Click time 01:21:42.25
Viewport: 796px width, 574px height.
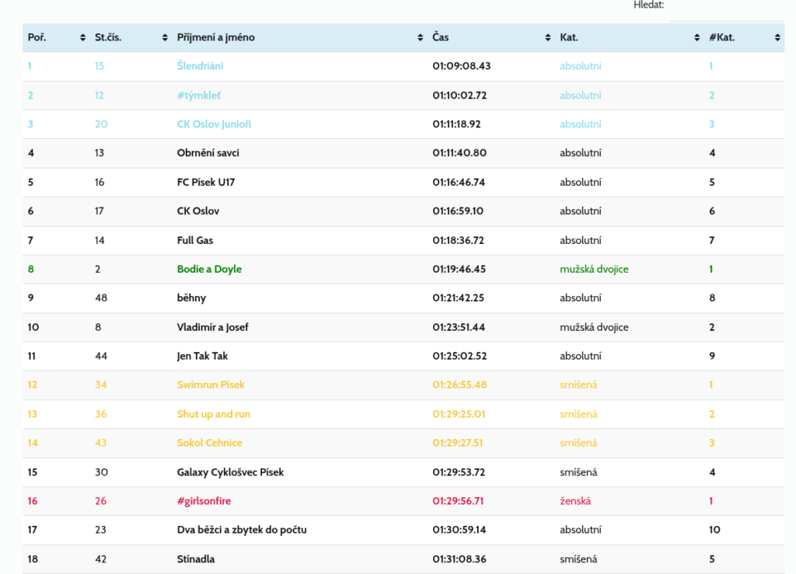(x=459, y=298)
